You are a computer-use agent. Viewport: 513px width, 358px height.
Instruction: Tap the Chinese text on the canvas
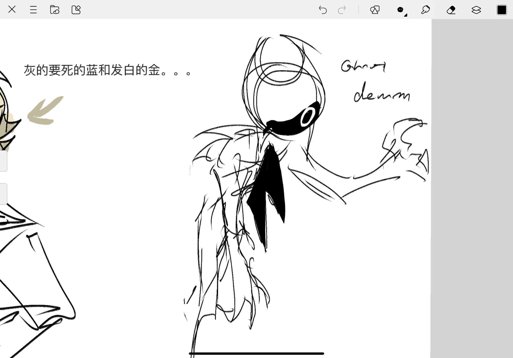(x=108, y=70)
